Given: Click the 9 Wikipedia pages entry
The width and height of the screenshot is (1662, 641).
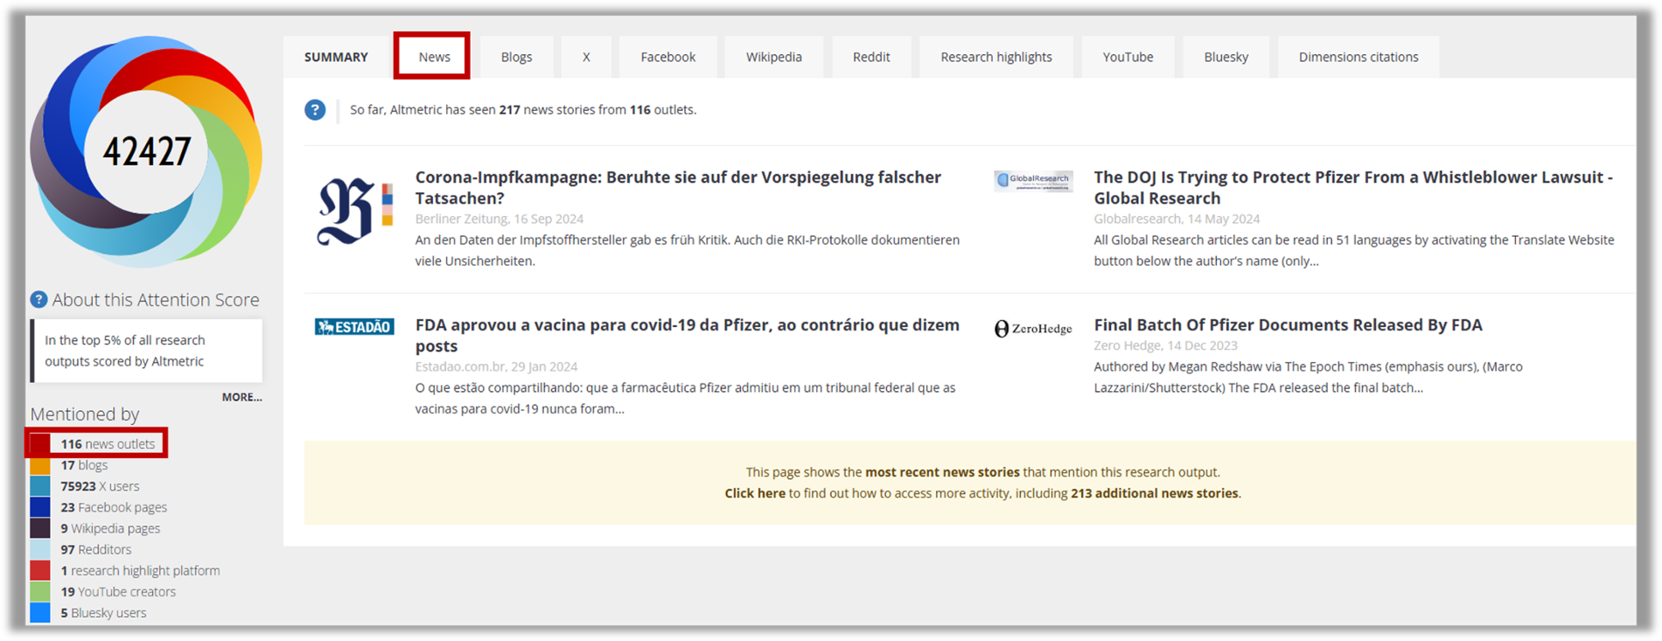Looking at the screenshot, I should pos(110,528).
